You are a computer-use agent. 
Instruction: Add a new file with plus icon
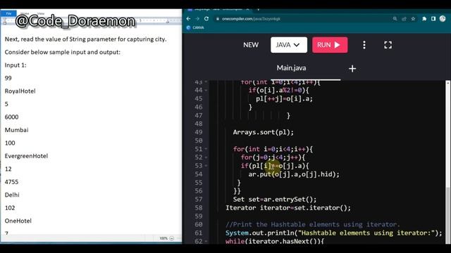[x=352, y=69]
